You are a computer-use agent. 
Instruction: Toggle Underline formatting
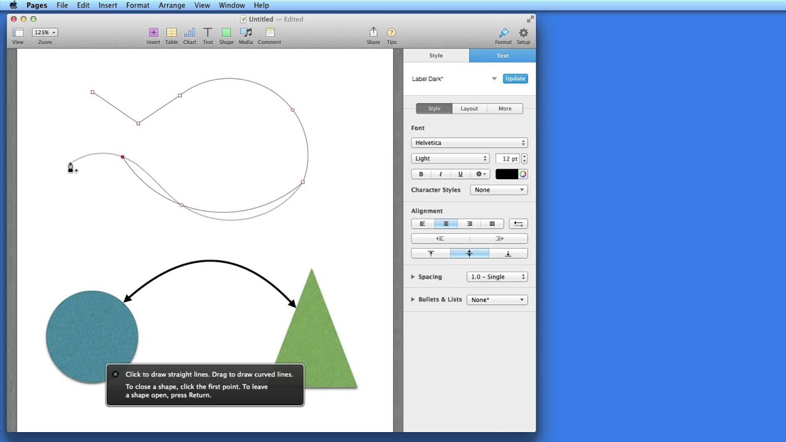pyautogui.click(x=461, y=174)
